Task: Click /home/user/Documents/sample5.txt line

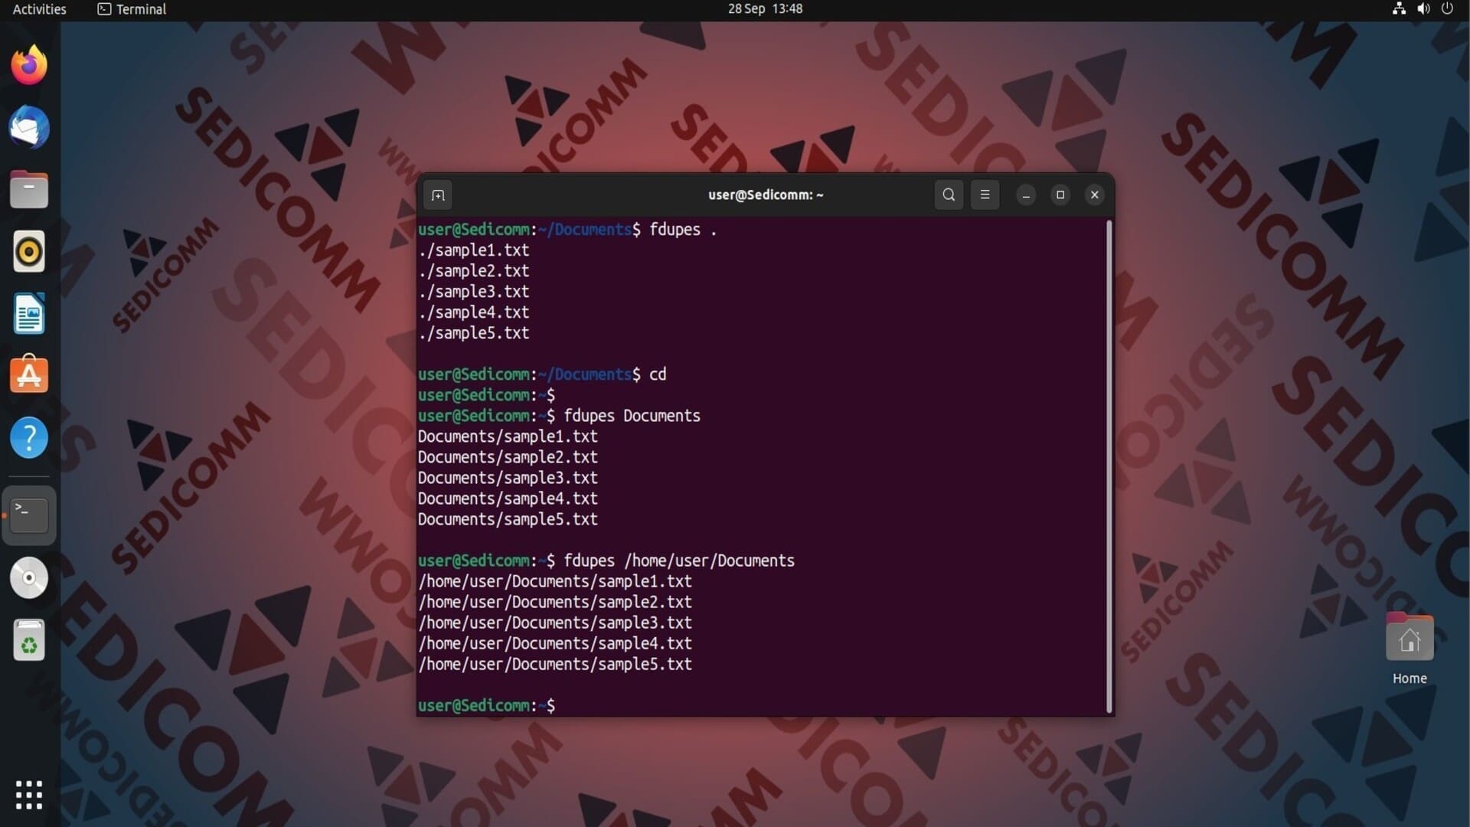Action: 555,664
